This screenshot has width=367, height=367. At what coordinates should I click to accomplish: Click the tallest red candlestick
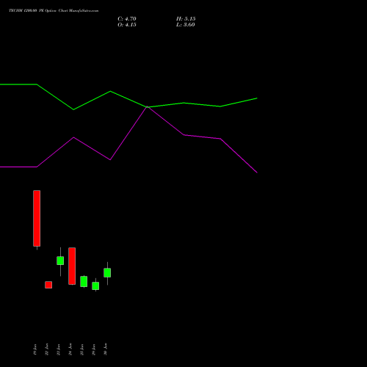[37, 218]
